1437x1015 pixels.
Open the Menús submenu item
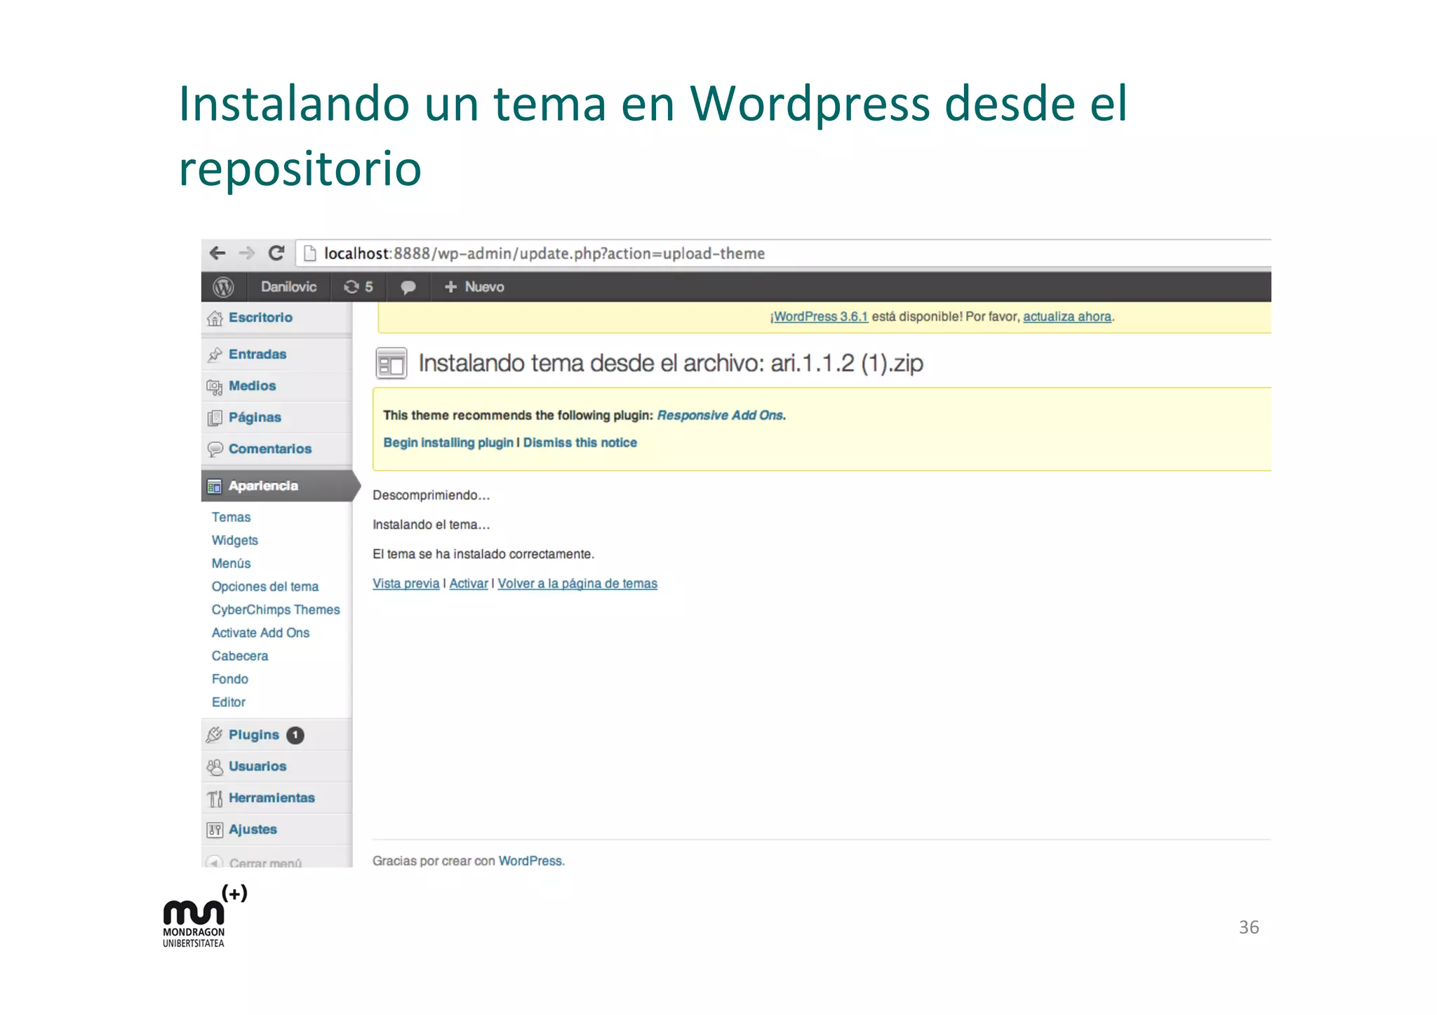(231, 563)
